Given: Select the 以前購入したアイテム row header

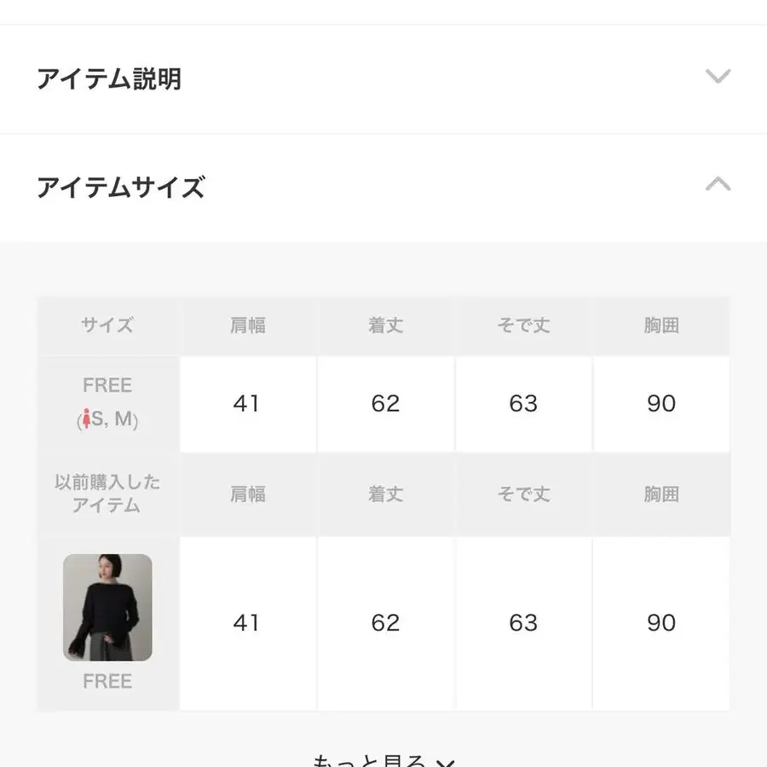Looking at the screenshot, I should click(x=107, y=494).
